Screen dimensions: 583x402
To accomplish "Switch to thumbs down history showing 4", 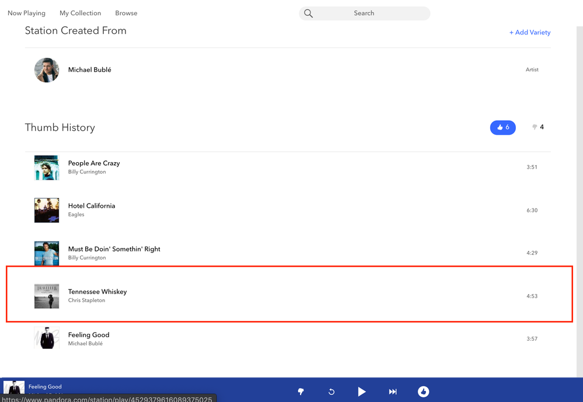I will (538, 127).
